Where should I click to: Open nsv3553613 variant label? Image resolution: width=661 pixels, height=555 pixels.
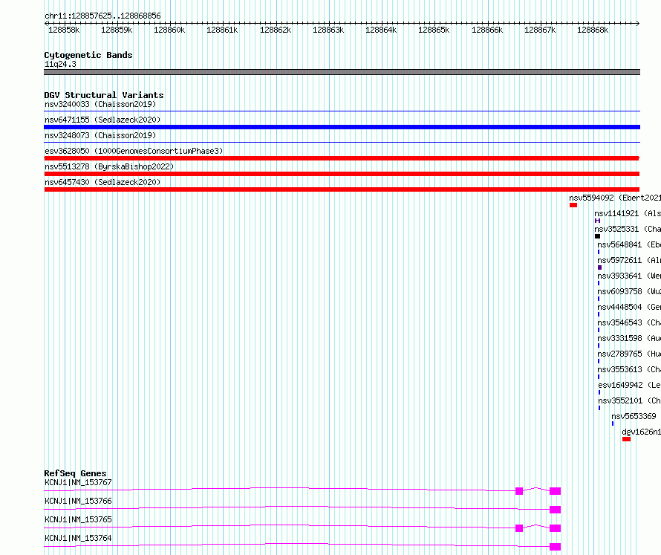tap(629, 369)
